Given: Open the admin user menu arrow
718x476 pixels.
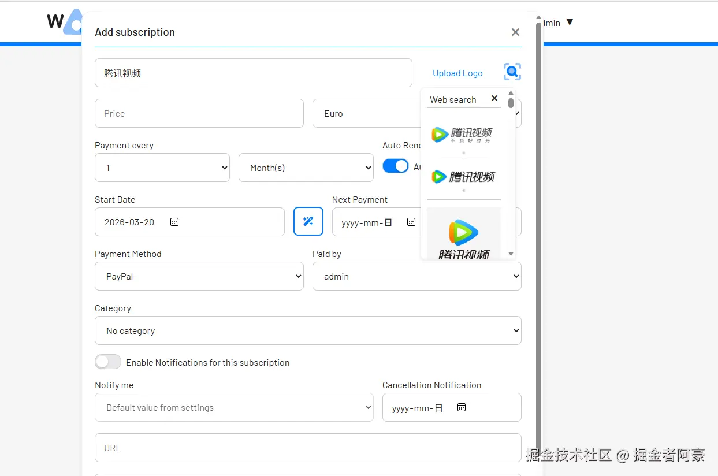Looking at the screenshot, I should [x=570, y=23].
